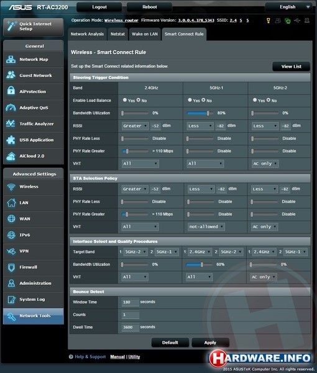Image resolution: width=317 pixels, height=373 pixels.
Task: Click the Counts input field
Action: tap(130, 315)
